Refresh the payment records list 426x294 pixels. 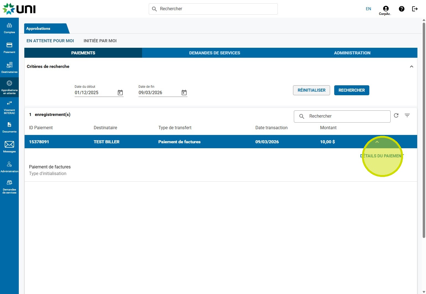click(x=396, y=115)
